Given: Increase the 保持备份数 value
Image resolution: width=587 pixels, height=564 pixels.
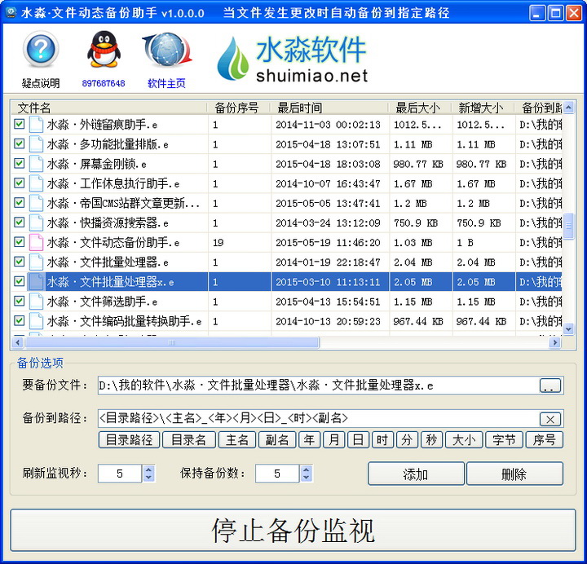Looking at the screenshot, I should (x=307, y=469).
